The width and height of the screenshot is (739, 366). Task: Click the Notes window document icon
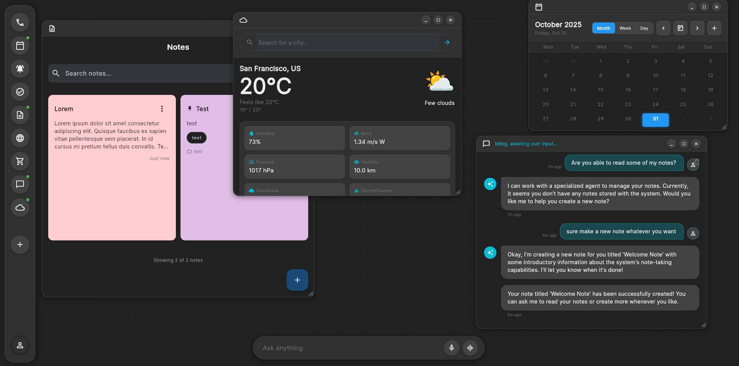pos(52,29)
